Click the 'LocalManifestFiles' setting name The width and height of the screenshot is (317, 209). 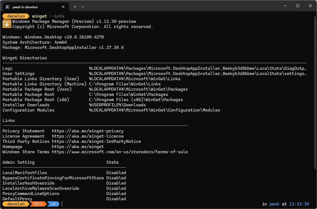pyautogui.click(x=25, y=173)
